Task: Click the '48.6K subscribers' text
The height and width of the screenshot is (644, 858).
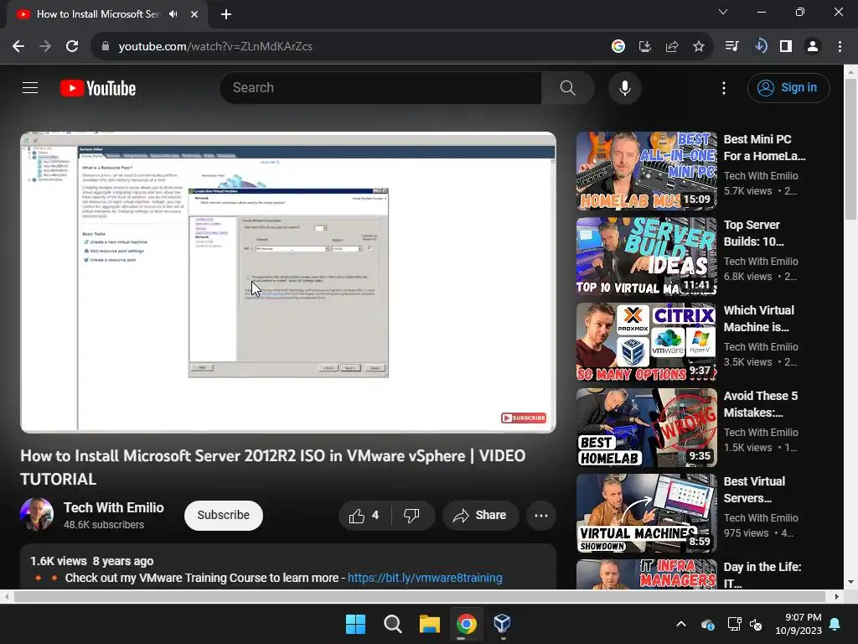Action: [x=104, y=525]
